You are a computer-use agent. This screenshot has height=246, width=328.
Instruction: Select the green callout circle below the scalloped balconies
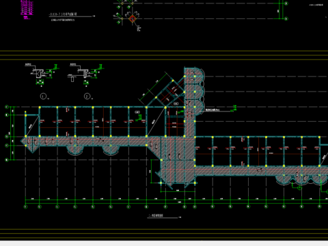tap(300, 188)
